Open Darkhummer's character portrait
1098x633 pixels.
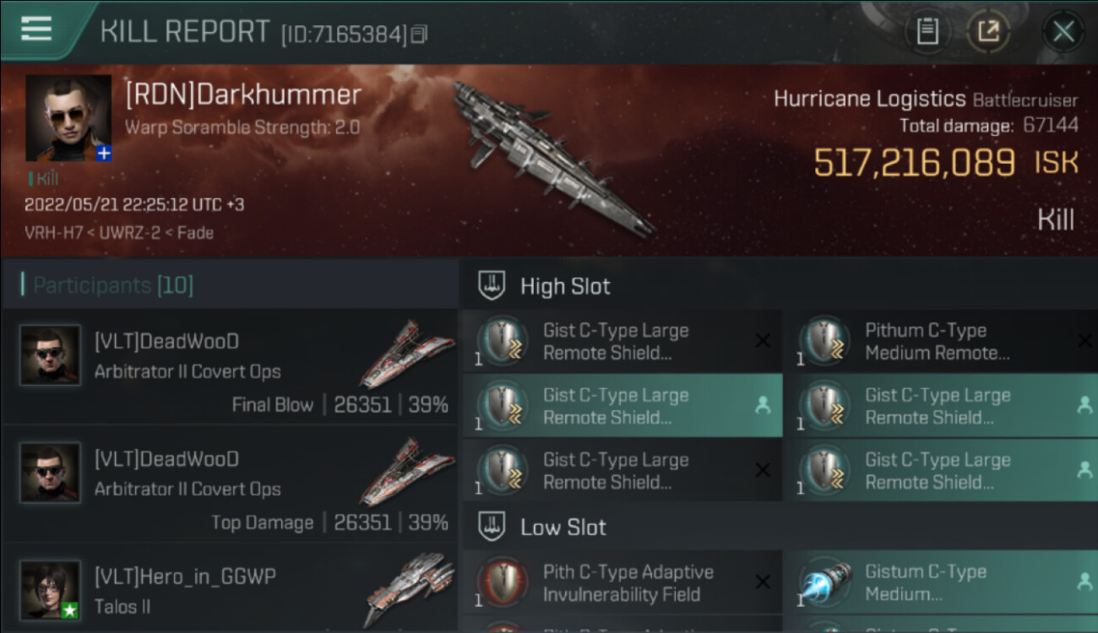click(x=68, y=117)
